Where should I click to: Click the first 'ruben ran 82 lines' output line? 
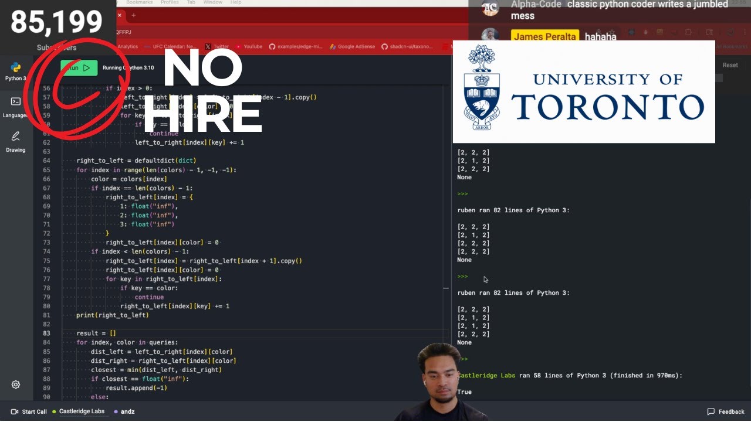click(x=513, y=210)
